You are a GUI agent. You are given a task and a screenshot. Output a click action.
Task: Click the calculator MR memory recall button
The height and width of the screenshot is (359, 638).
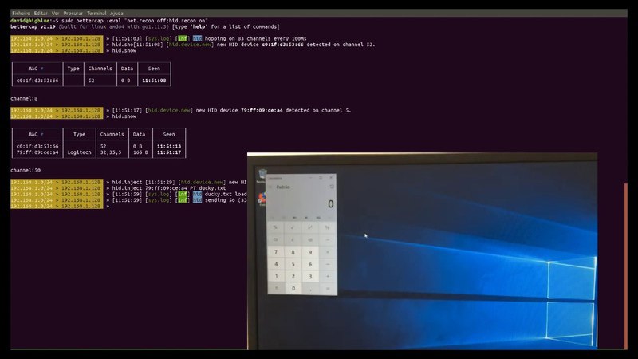pyautogui.click(x=284, y=217)
